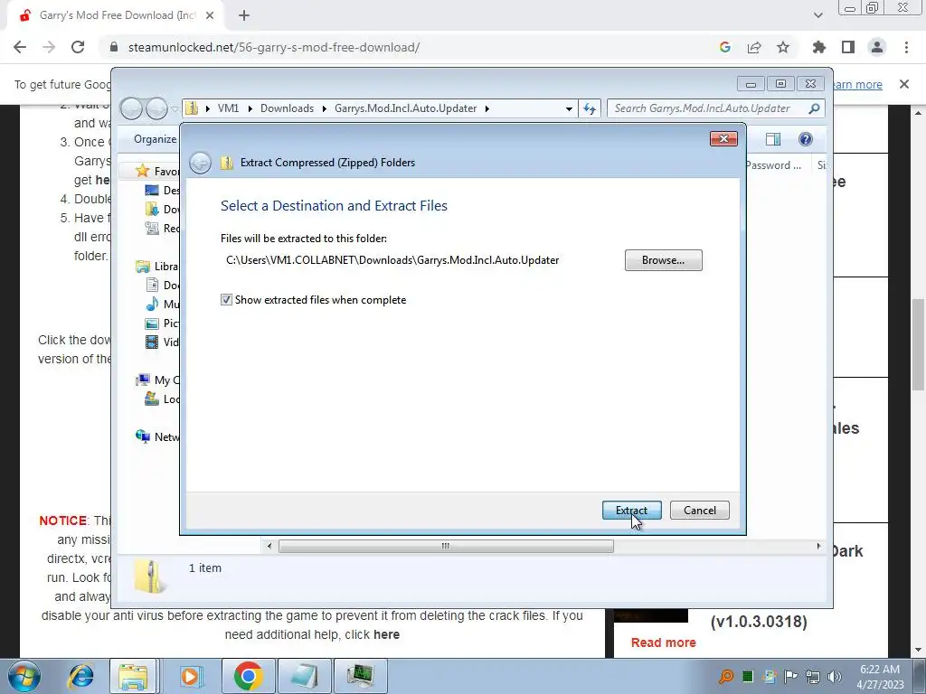Click the Explorer search magnifier icon
The image size is (926, 694).
[815, 108]
